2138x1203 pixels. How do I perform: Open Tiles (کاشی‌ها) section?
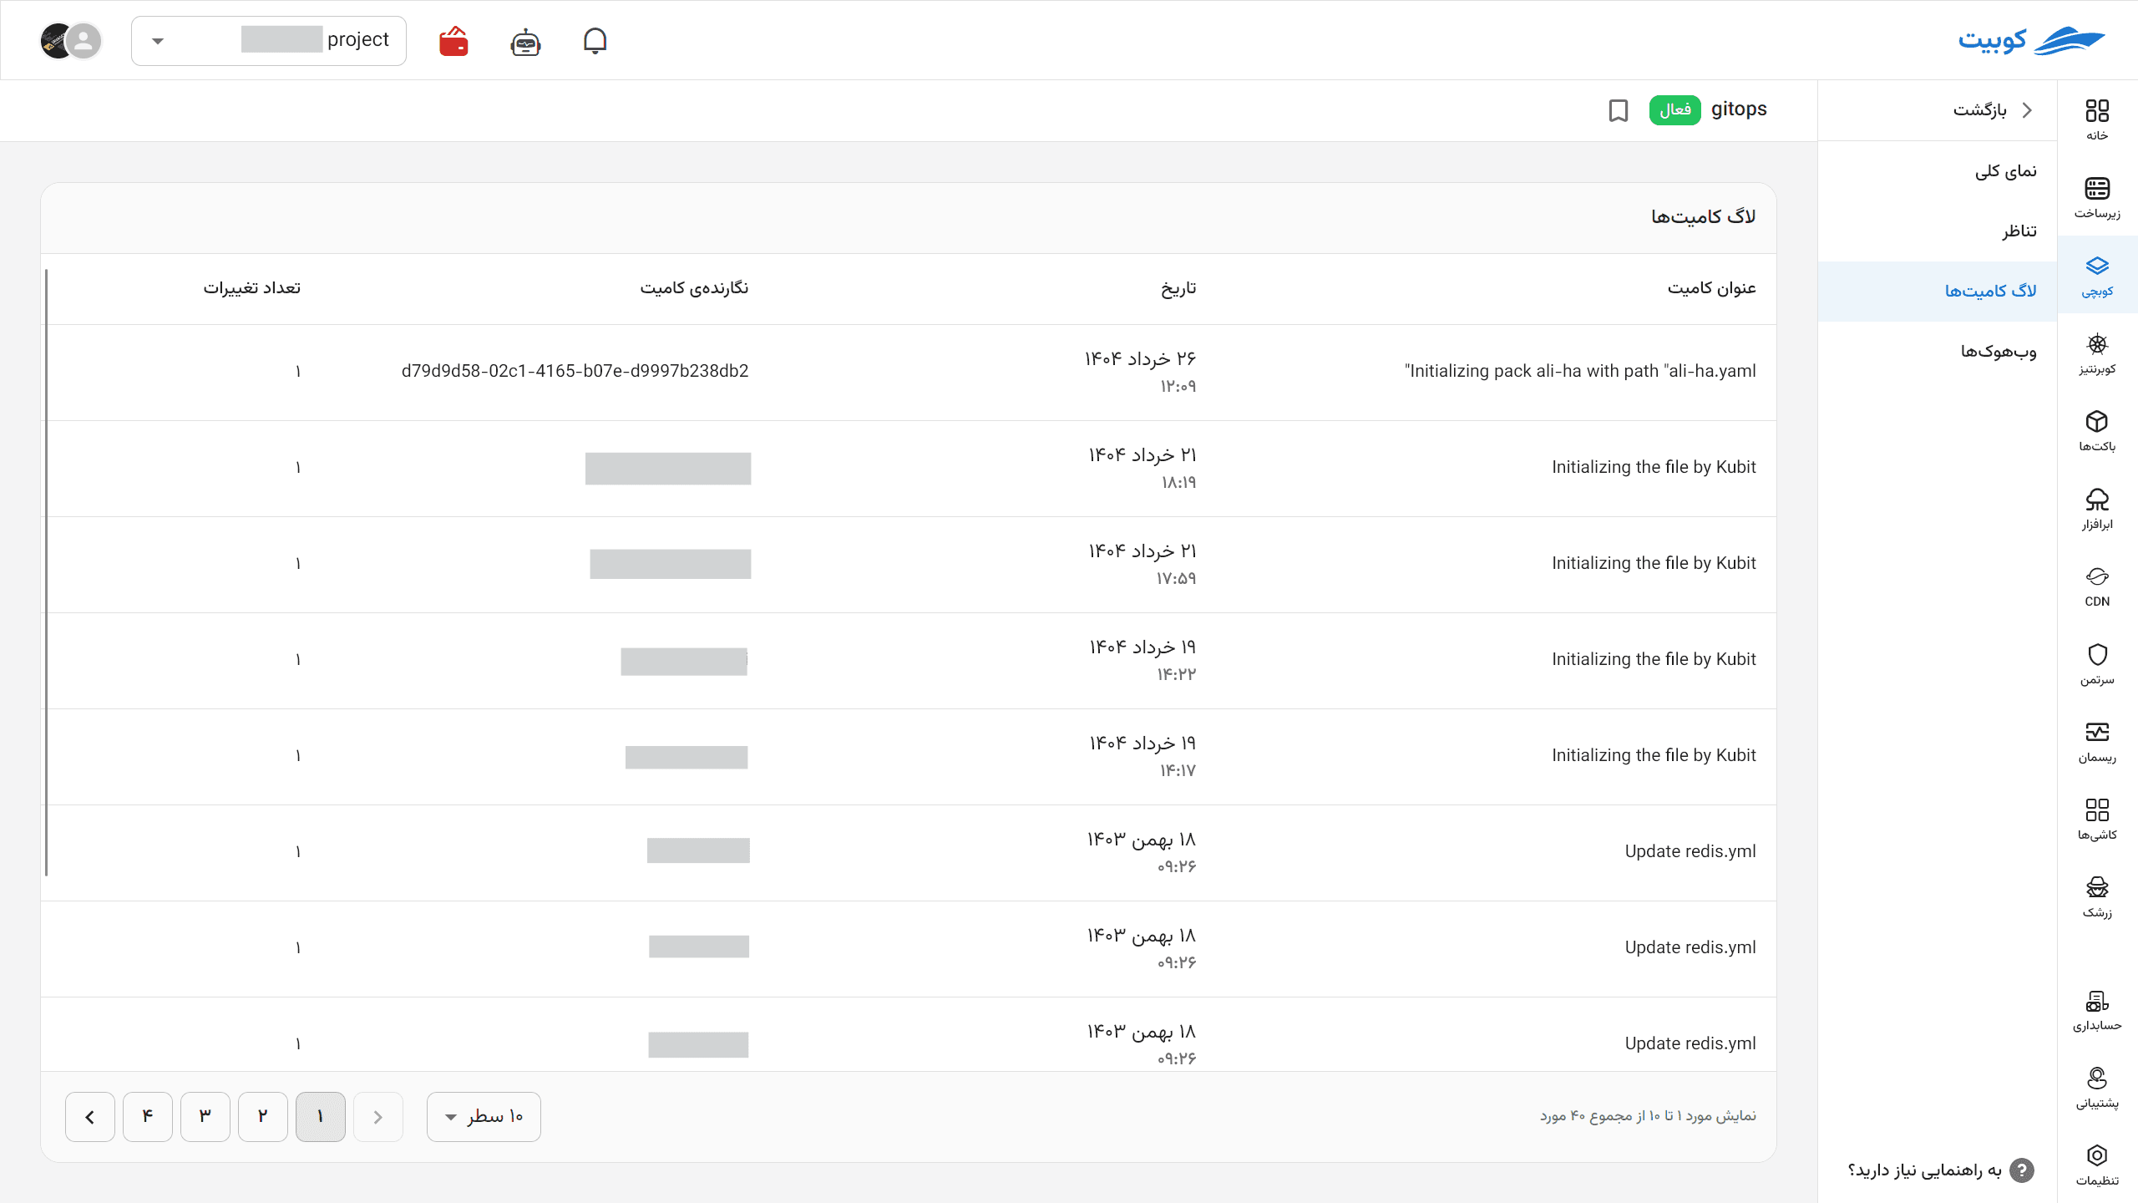(2097, 819)
